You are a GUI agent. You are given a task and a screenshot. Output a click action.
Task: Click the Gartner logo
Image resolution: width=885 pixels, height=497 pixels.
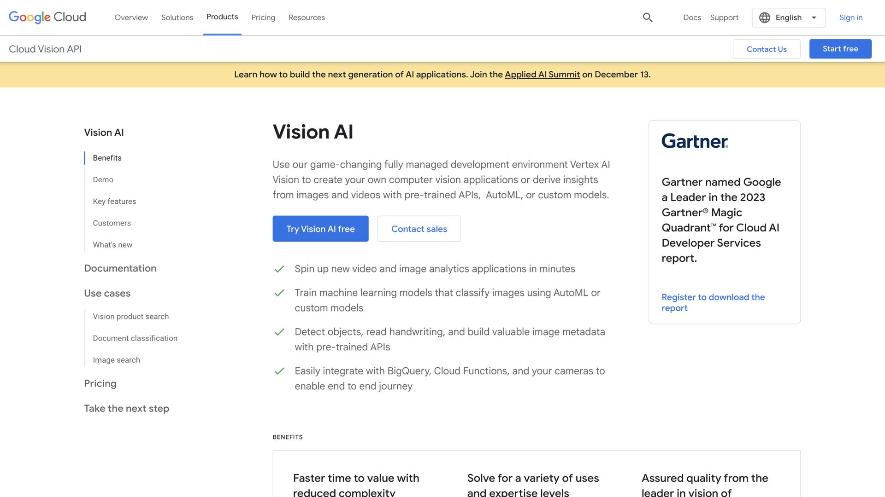point(694,142)
